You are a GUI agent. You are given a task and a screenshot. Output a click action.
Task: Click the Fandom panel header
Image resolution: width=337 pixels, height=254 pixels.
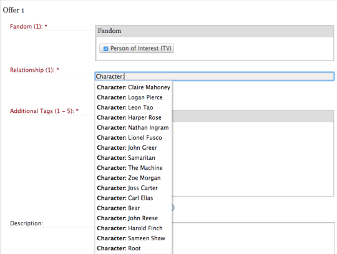215,31
